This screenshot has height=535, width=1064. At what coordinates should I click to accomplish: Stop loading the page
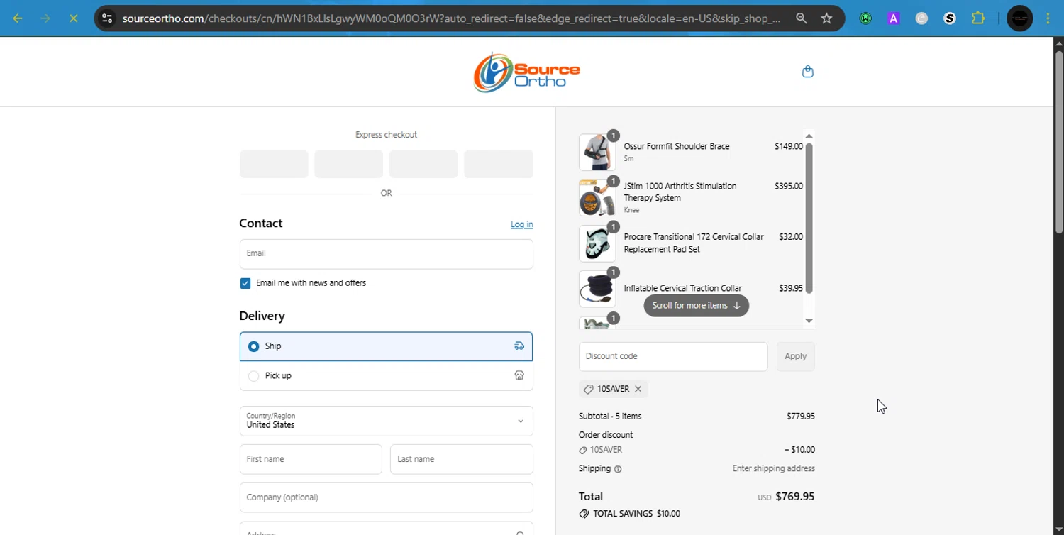73,18
